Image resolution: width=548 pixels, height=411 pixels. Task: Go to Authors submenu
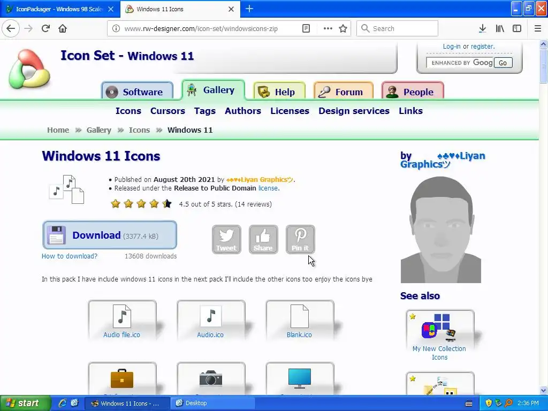243,111
